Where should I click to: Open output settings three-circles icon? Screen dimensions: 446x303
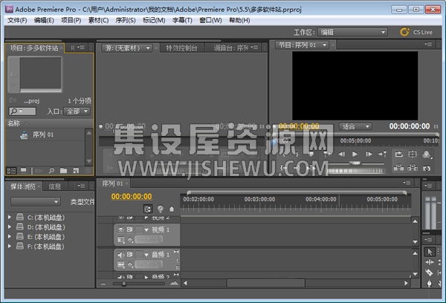pos(427,154)
